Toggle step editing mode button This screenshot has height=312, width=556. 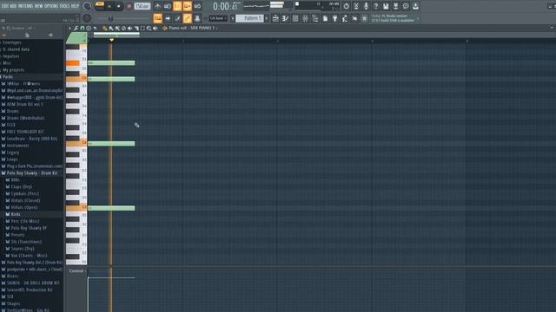pos(177,18)
